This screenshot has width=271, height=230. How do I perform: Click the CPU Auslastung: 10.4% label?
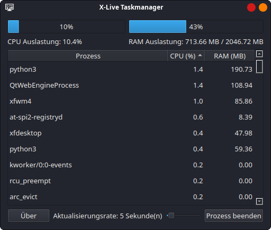(45, 42)
